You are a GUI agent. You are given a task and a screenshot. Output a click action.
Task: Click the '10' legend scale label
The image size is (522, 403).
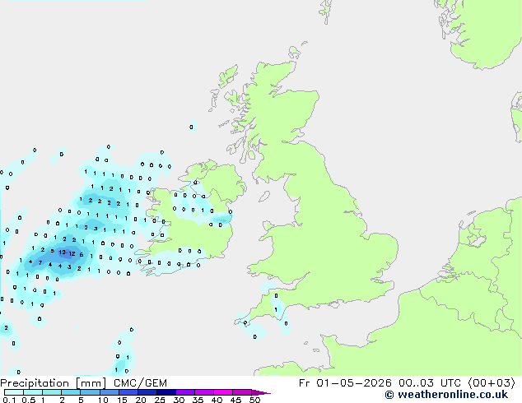coord(103,400)
